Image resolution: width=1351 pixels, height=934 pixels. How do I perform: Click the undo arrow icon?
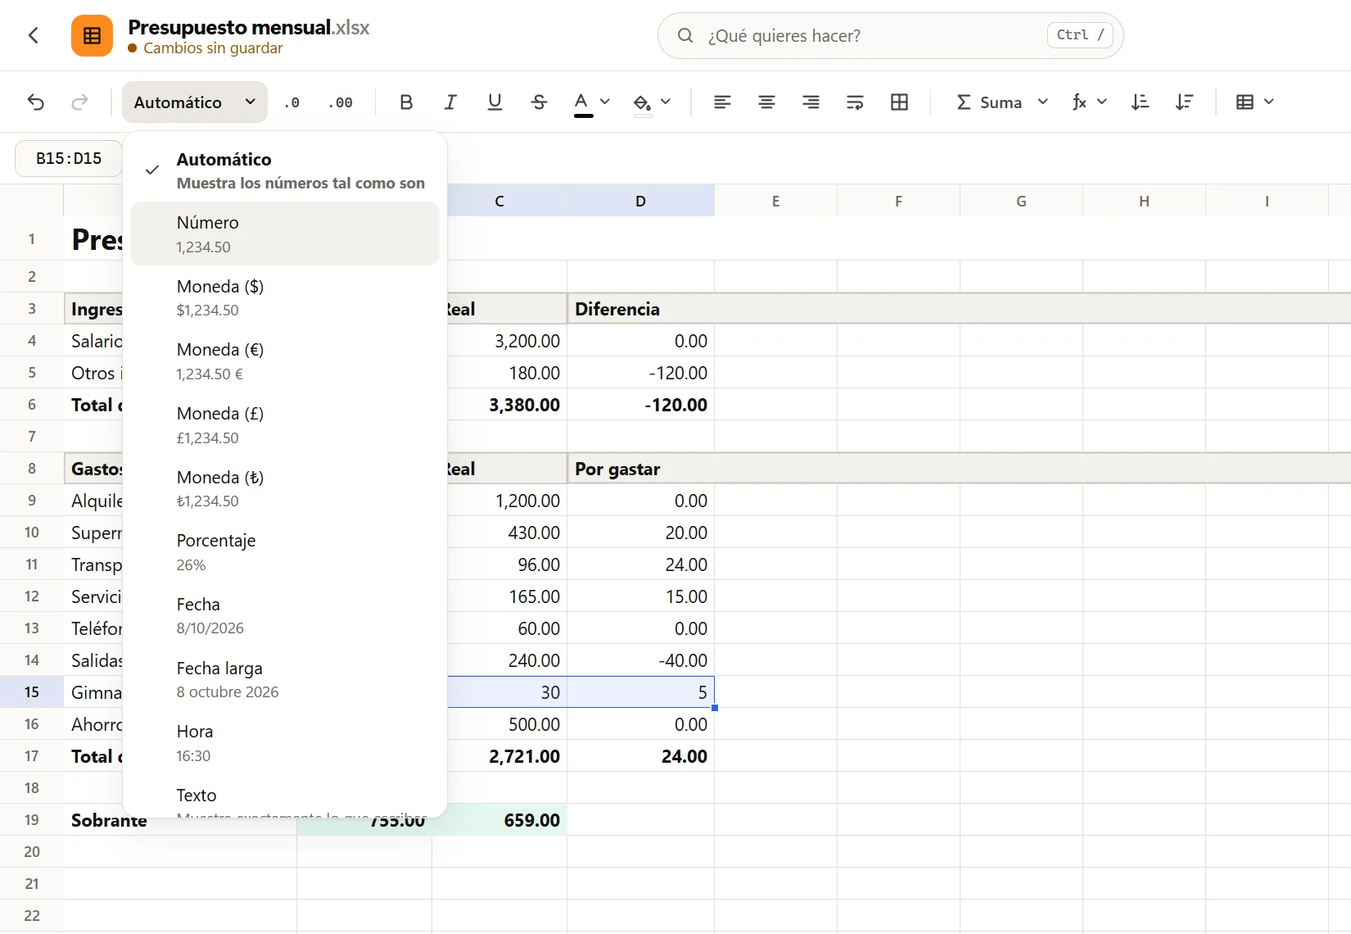click(36, 102)
